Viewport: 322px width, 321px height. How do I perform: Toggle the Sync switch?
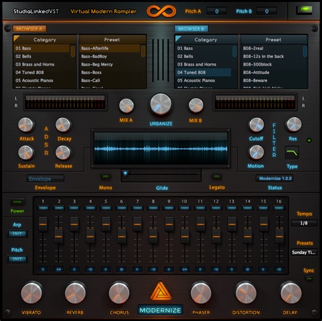tap(309, 279)
